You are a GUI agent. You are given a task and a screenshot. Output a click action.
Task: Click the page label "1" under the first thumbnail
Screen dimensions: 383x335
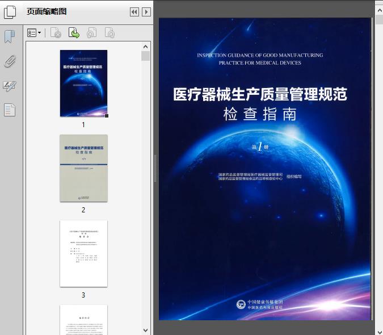(x=83, y=125)
